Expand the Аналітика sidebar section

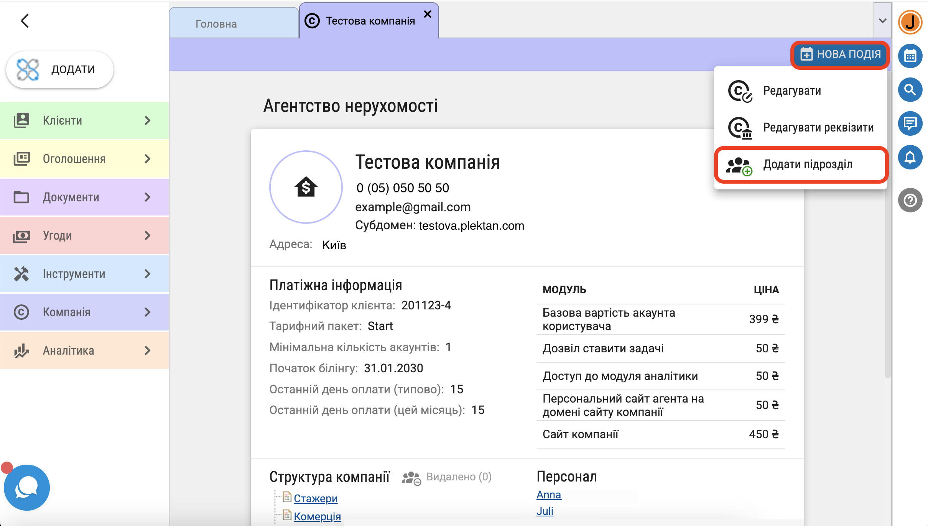(x=84, y=350)
